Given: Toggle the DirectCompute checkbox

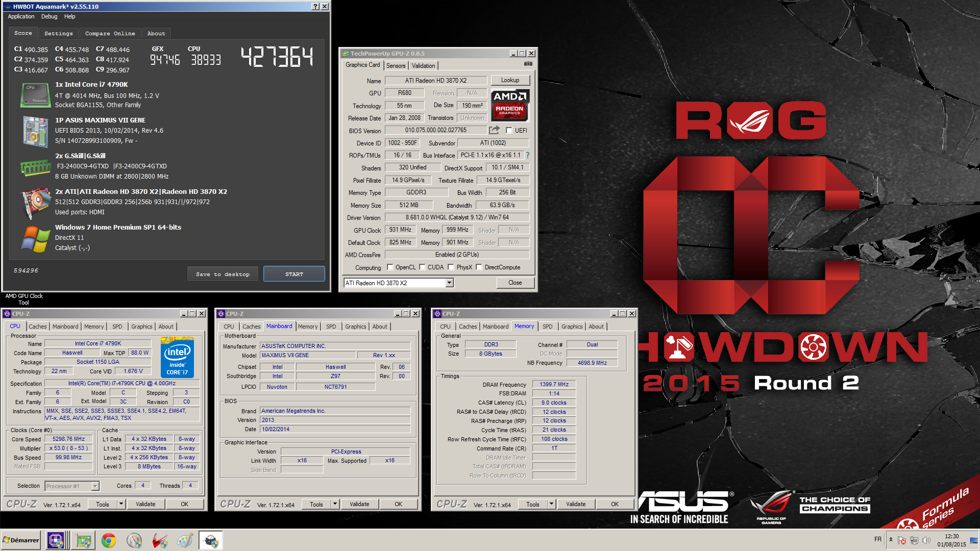Looking at the screenshot, I should (x=479, y=267).
